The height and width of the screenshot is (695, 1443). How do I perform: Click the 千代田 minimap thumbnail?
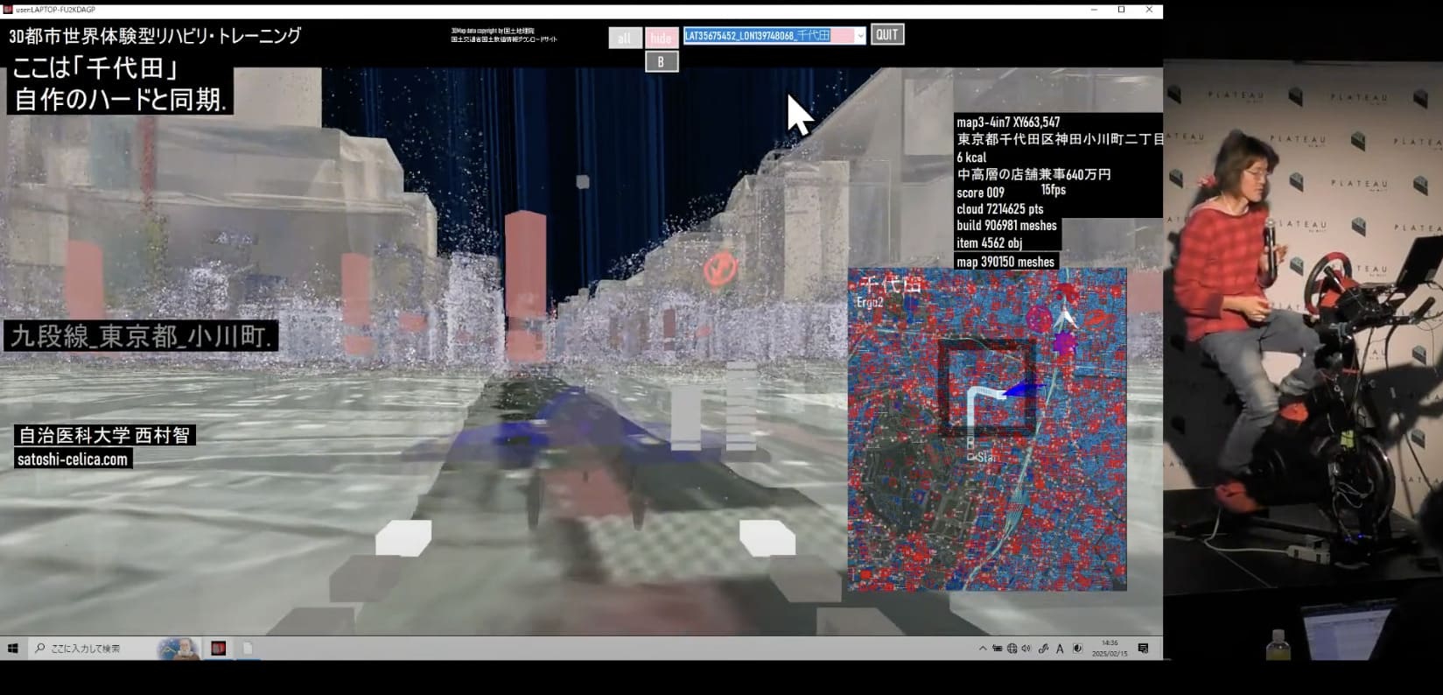(x=986, y=429)
